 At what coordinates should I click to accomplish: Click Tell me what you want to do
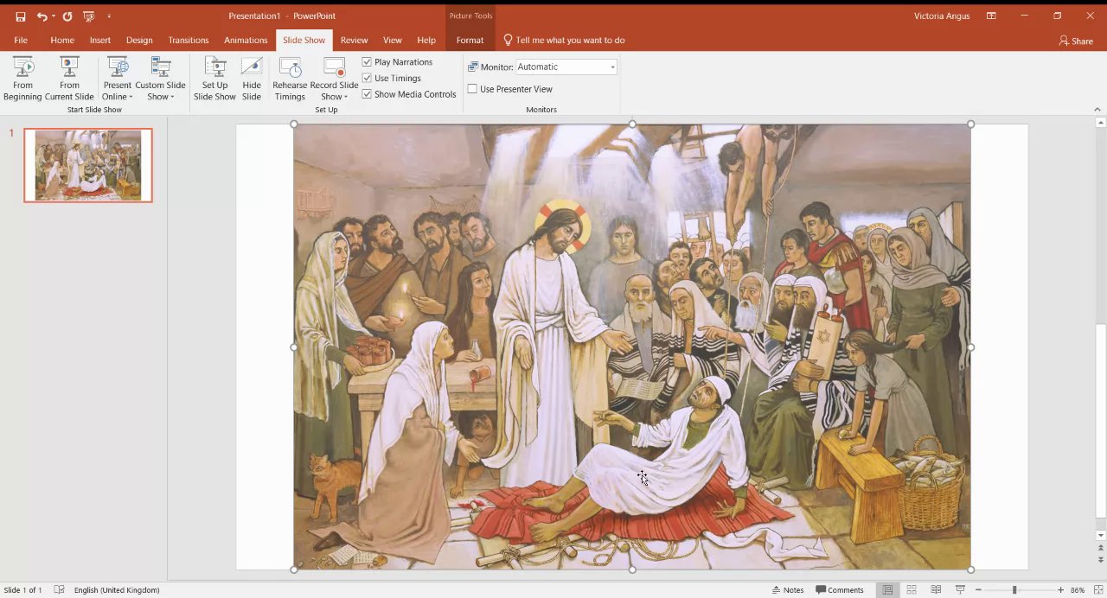(x=564, y=40)
